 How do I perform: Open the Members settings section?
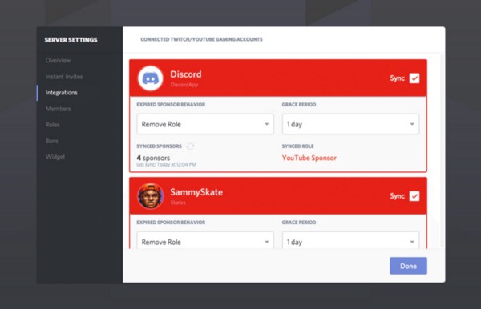[58, 109]
